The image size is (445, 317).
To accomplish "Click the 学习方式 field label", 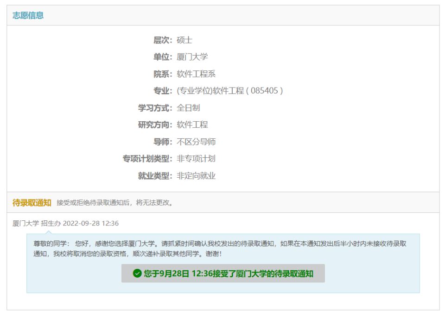I will tap(155, 108).
